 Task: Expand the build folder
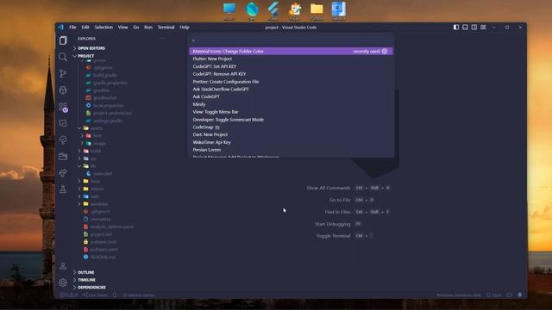(x=96, y=151)
